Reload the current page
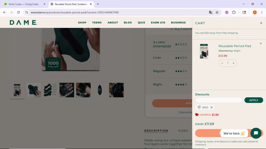266x149 pixels. click(x=18, y=12)
